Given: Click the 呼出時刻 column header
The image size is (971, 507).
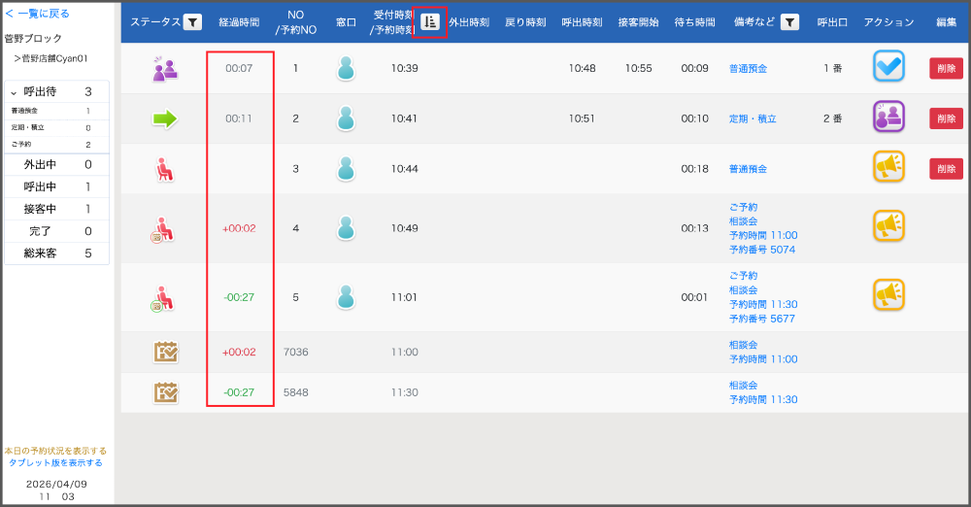Looking at the screenshot, I should [x=582, y=22].
